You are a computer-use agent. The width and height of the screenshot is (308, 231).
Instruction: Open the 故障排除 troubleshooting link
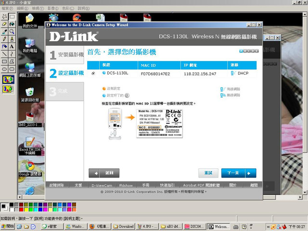56,185
